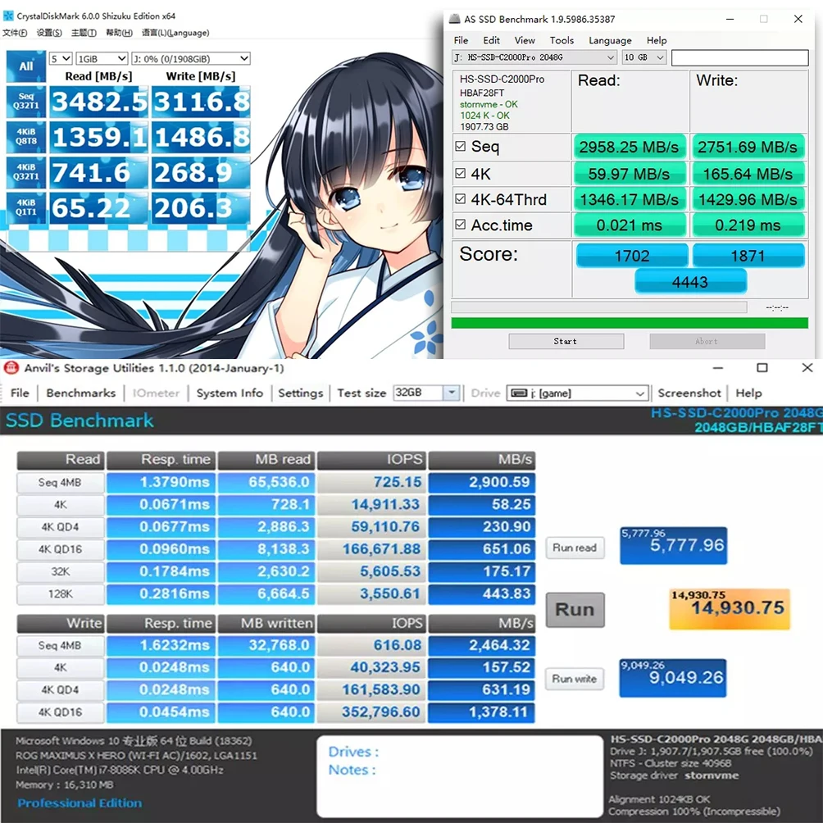This screenshot has height=823, width=823.
Task: Click the Run read button
Action: click(575, 548)
